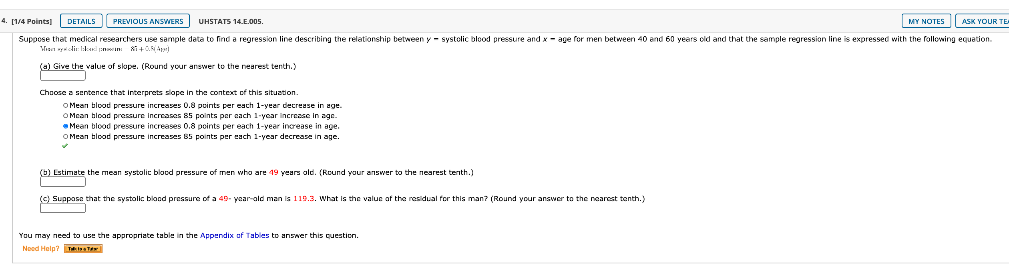Open the Appendix of Tables link
The image size is (1009, 265).
(x=235, y=235)
